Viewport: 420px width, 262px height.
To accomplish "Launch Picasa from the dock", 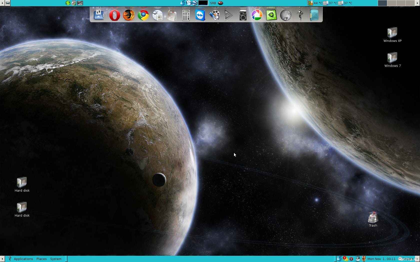I will click(257, 15).
